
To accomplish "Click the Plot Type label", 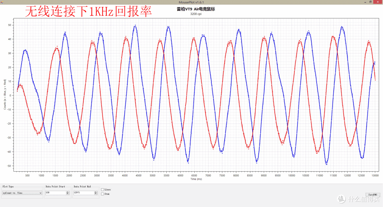I will pyautogui.click(x=8, y=186).
